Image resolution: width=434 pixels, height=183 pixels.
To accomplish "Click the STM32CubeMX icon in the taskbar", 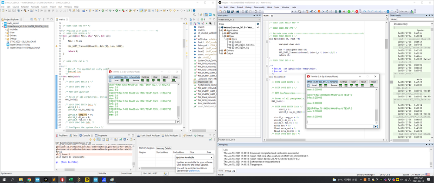I will pyautogui.click(x=37, y=180).
